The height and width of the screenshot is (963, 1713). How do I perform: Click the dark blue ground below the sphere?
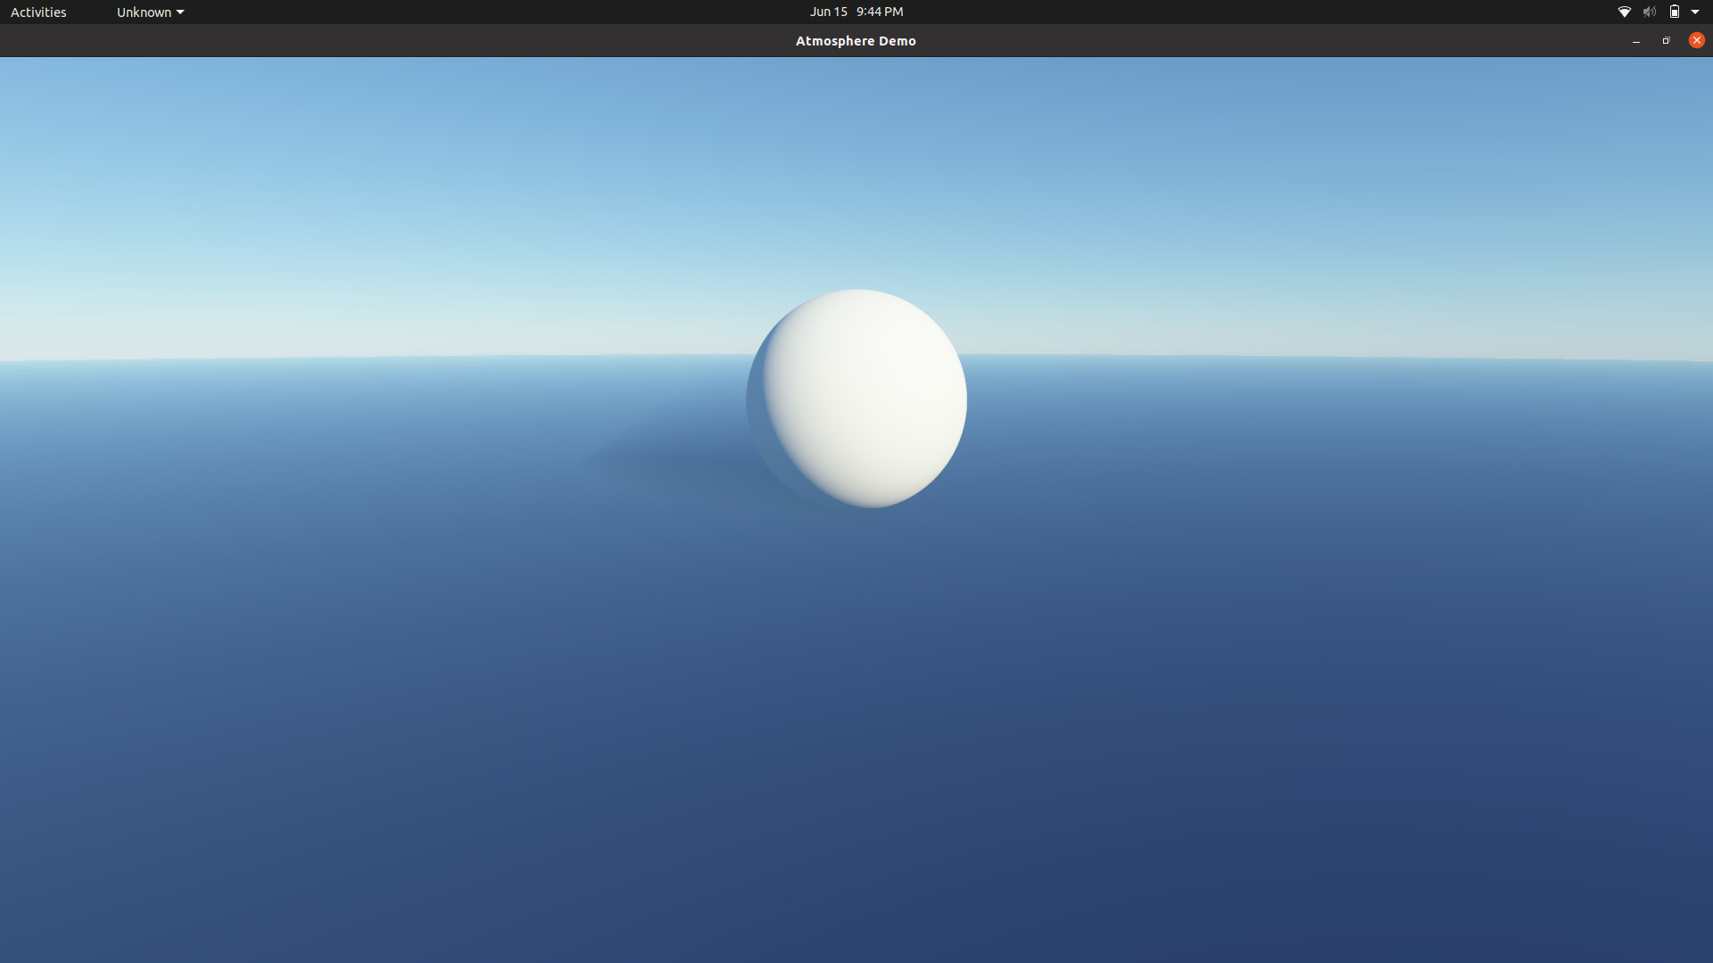point(856,713)
